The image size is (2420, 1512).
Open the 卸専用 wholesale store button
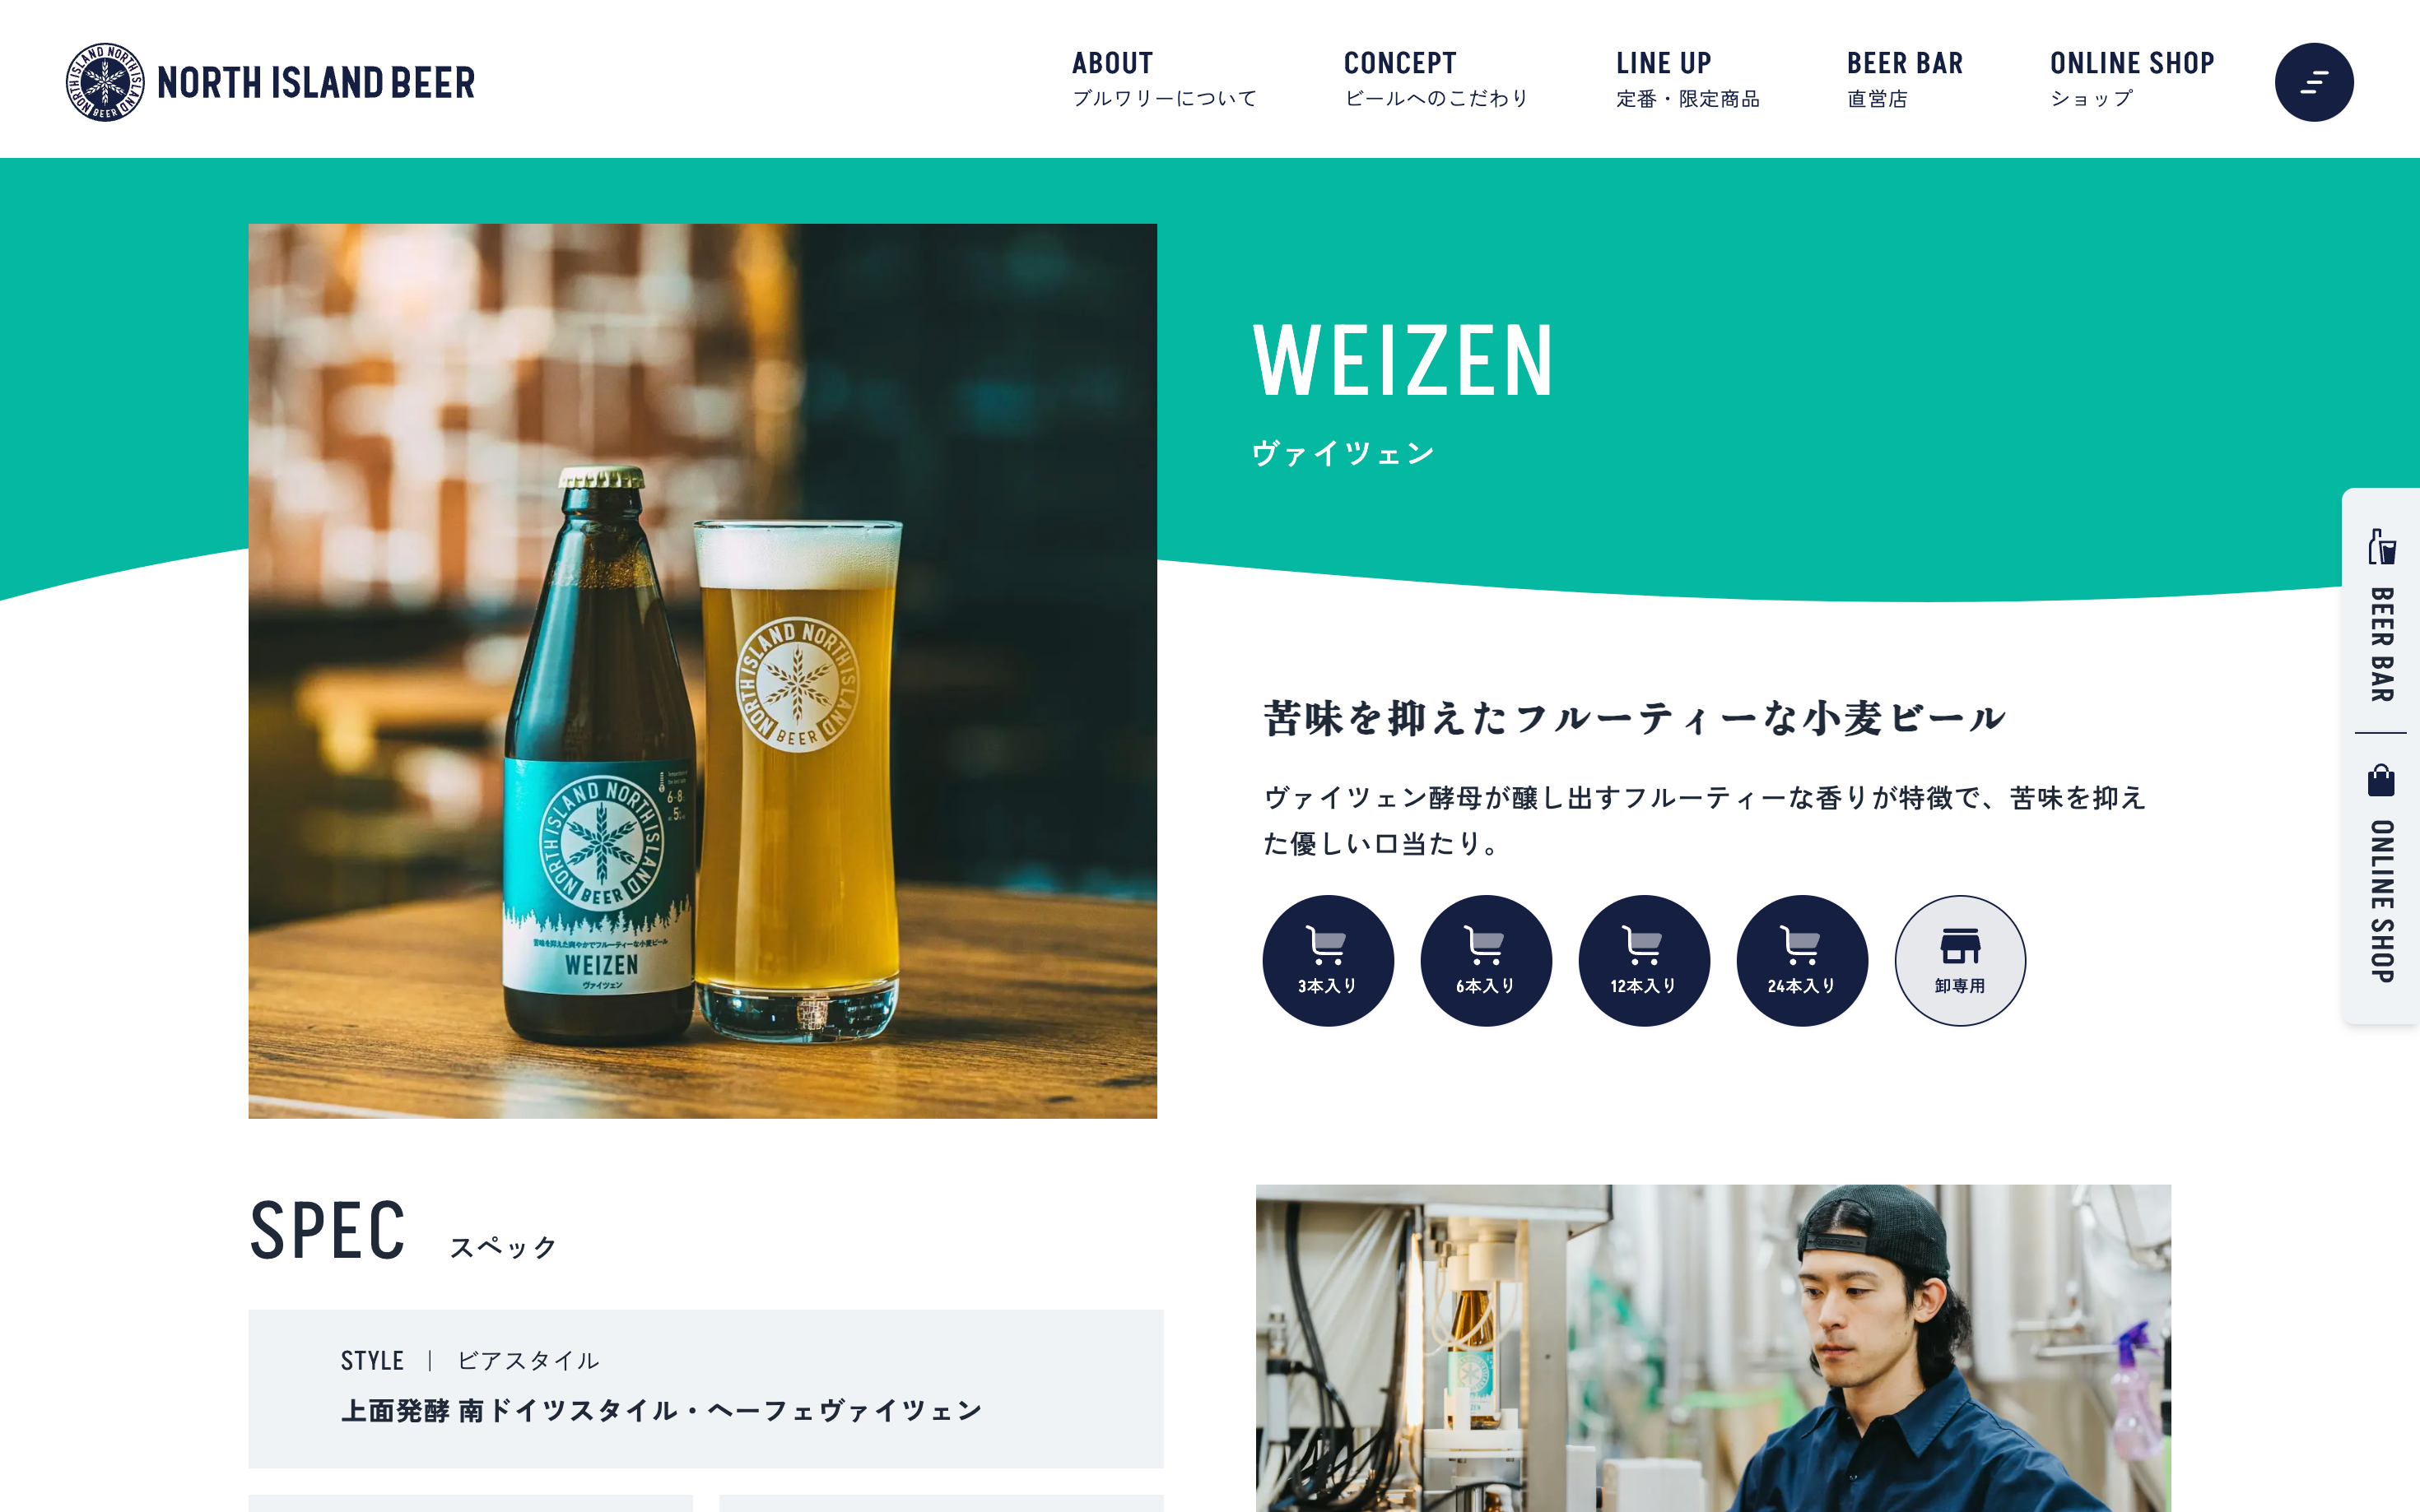[1960, 960]
